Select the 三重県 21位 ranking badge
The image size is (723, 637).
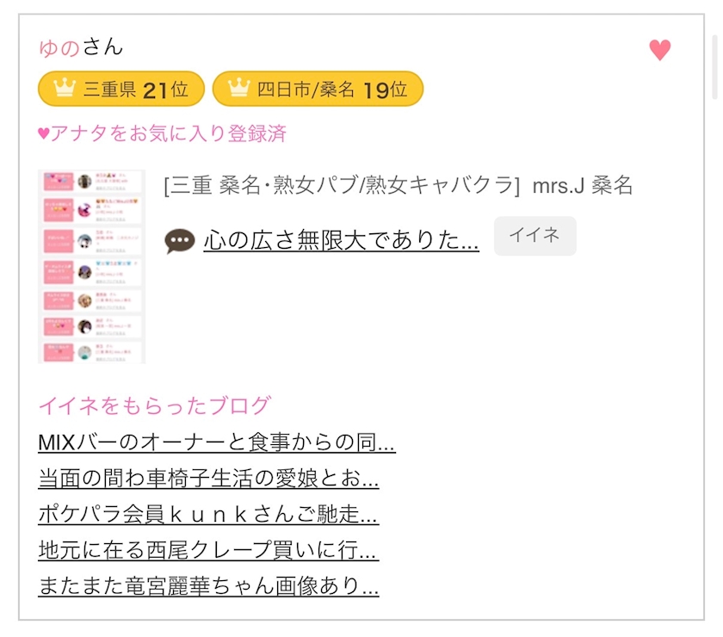coord(121,89)
